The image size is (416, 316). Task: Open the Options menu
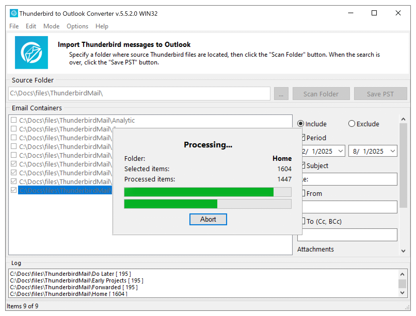[x=77, y=26]
